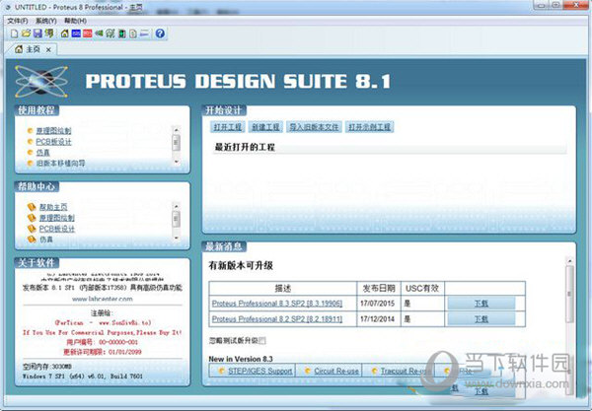Click the 新建工程 button

265,127
